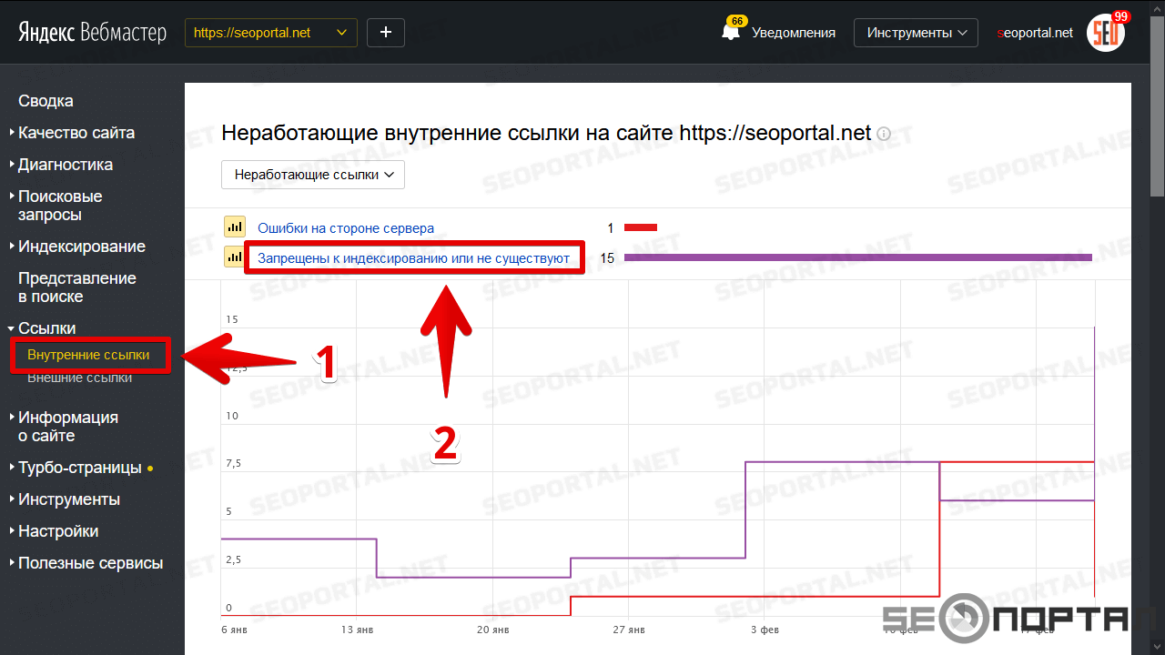Click the plus add-site button

386,33
